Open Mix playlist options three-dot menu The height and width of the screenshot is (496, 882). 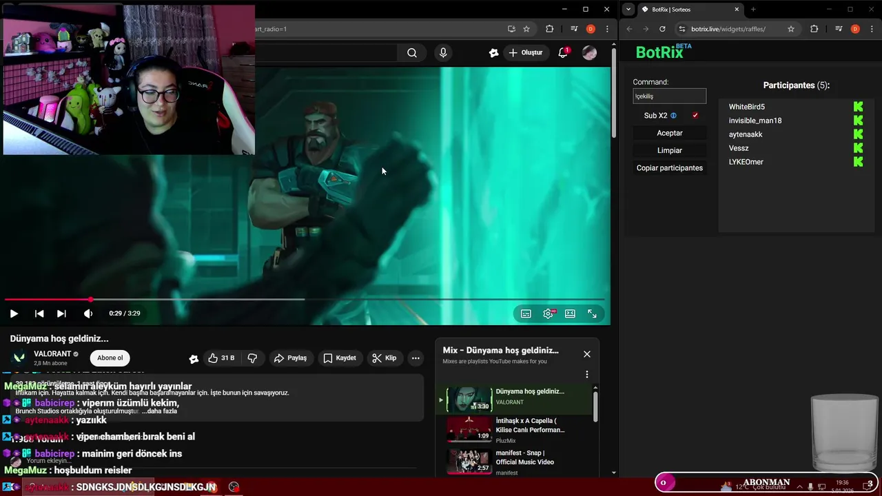pos(587,375)
